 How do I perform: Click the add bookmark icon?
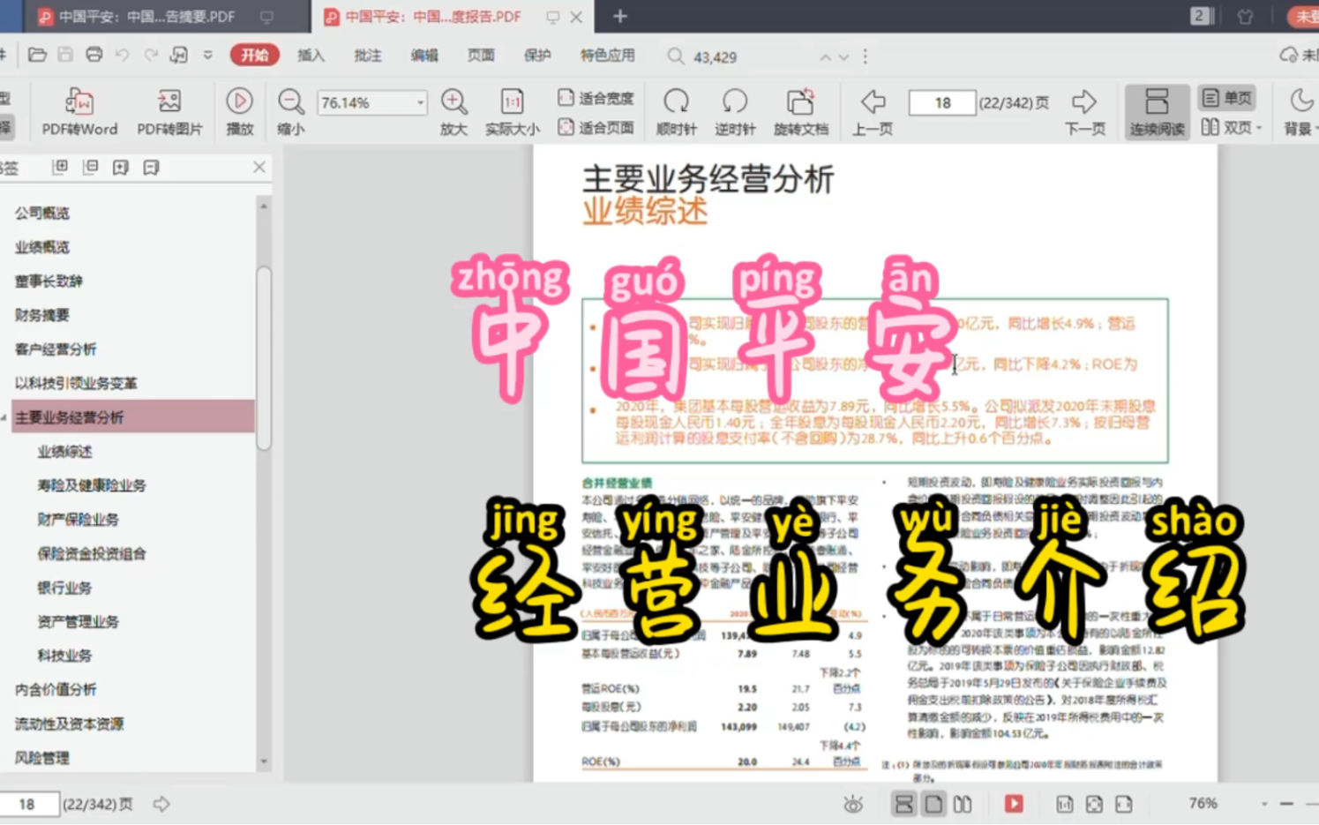click(x=121, y=167)
